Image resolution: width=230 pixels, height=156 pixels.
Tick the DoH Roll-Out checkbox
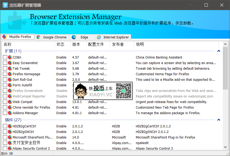pos(5,79)
